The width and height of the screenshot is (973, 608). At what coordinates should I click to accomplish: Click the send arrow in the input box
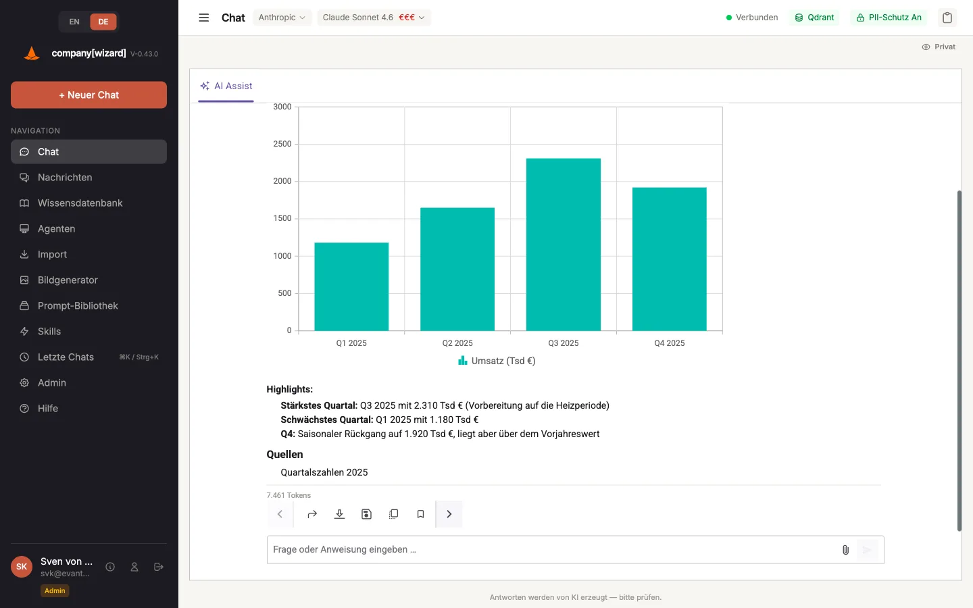pyautogui.click(x=867, y=550)
